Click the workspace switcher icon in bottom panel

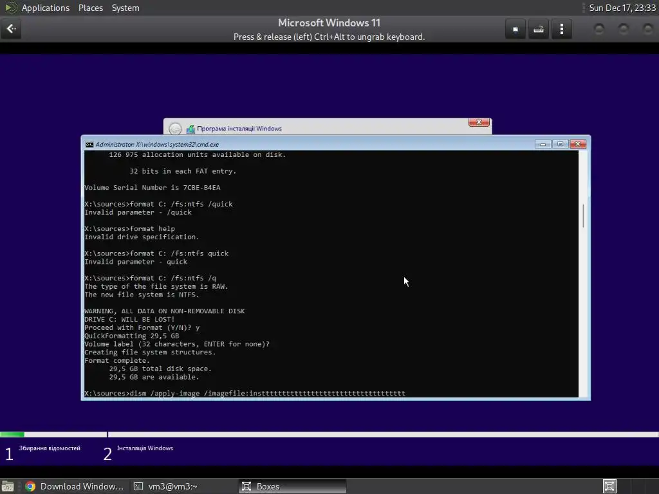609,486
